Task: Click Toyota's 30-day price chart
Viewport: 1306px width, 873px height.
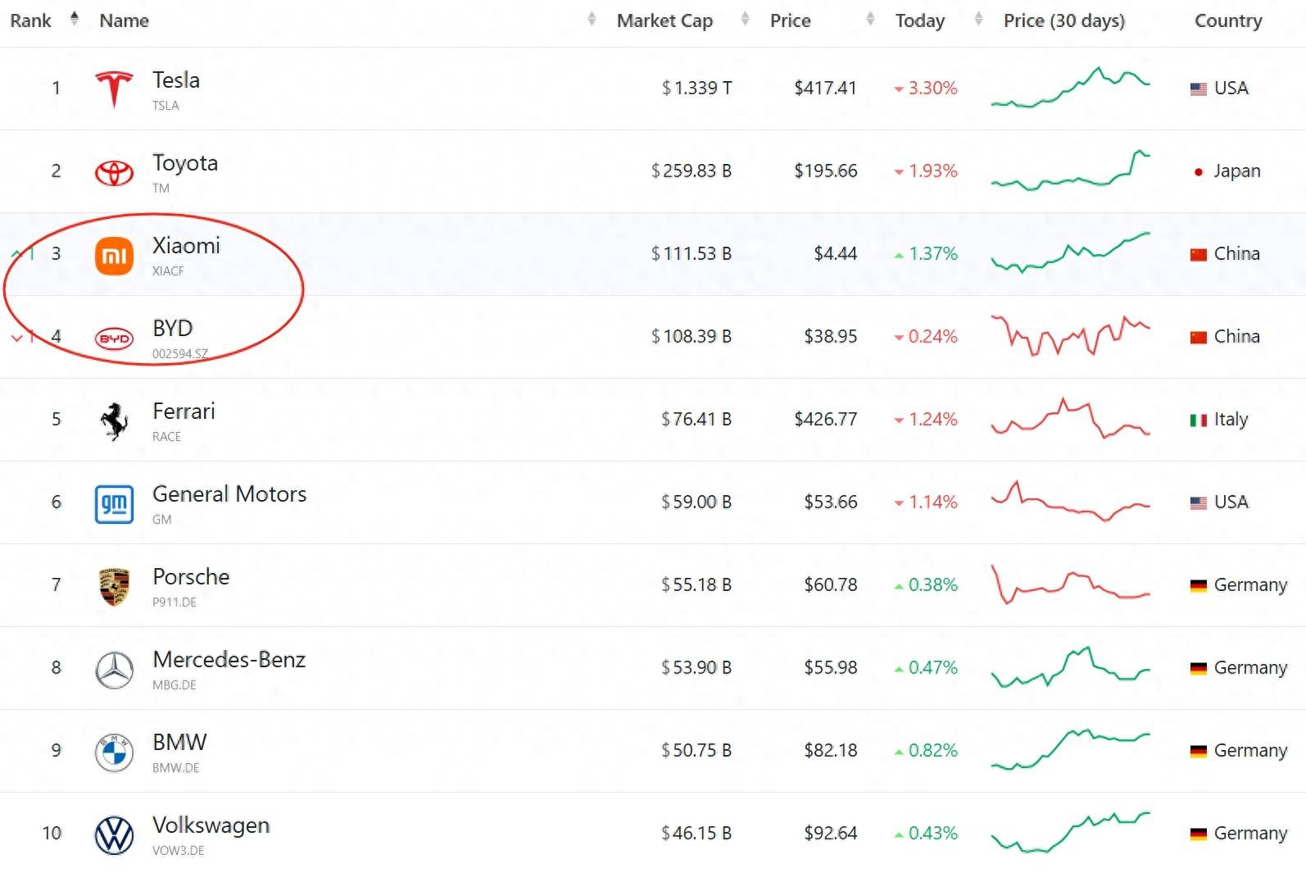Action: [1070, 171]
